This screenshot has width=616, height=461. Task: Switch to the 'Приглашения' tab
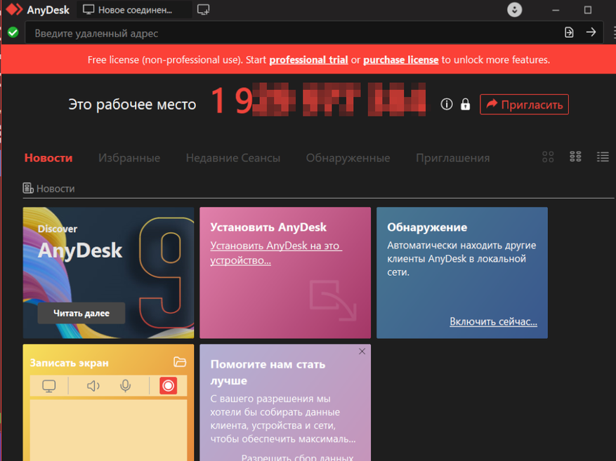(x=452, y=158)
